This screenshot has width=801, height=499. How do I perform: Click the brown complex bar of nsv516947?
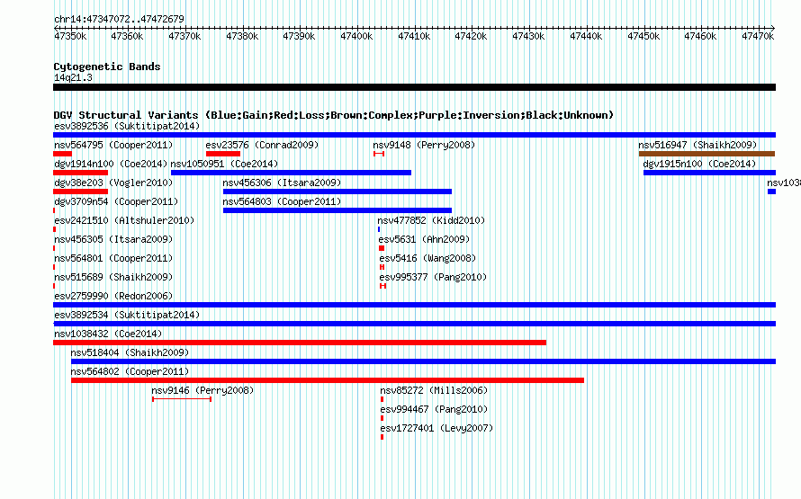[707, 154]
